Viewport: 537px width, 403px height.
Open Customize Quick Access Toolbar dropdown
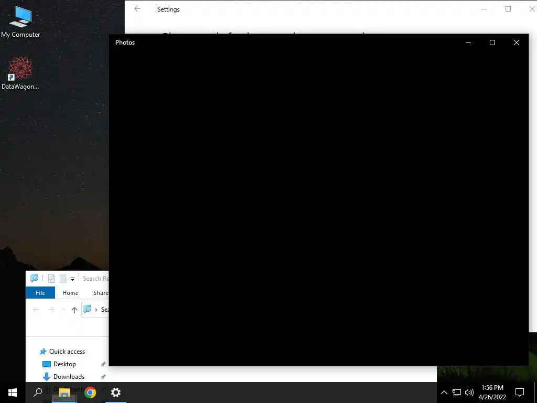pyautogui.click(x=72, y=279)
